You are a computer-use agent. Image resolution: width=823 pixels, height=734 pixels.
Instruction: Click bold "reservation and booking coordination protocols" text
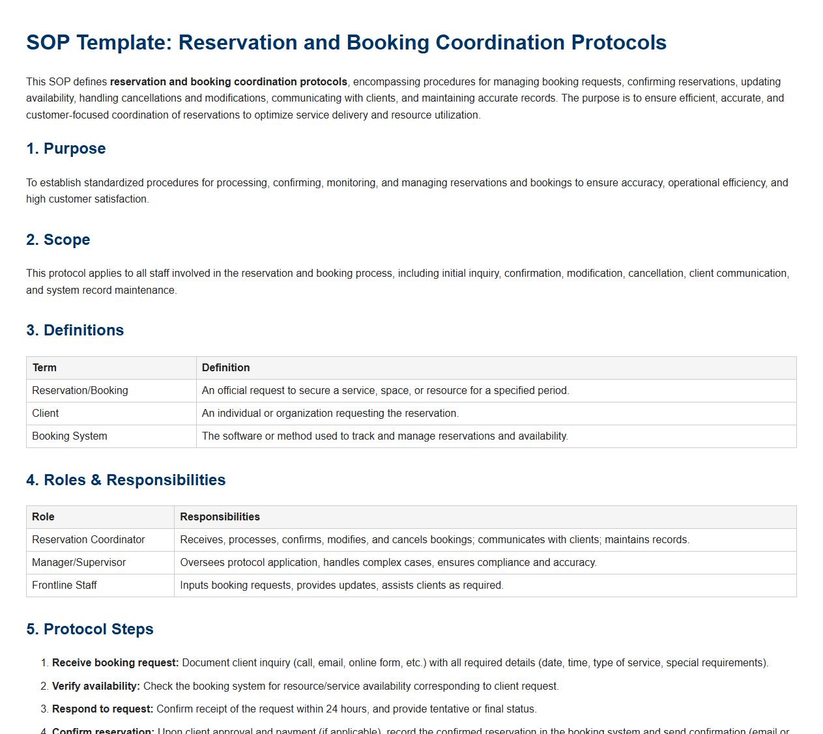pyautogui.click(x=228, y=82)
